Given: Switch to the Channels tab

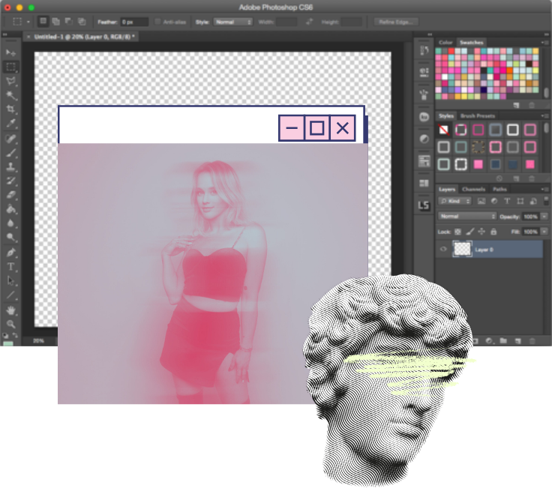Looking at the screenshot, I should (x=473, y=189).
